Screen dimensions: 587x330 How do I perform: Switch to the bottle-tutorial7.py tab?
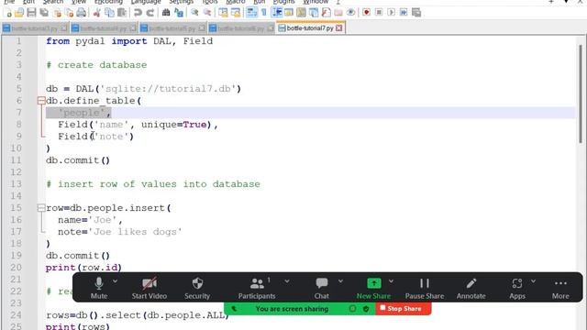click(310, 28)
